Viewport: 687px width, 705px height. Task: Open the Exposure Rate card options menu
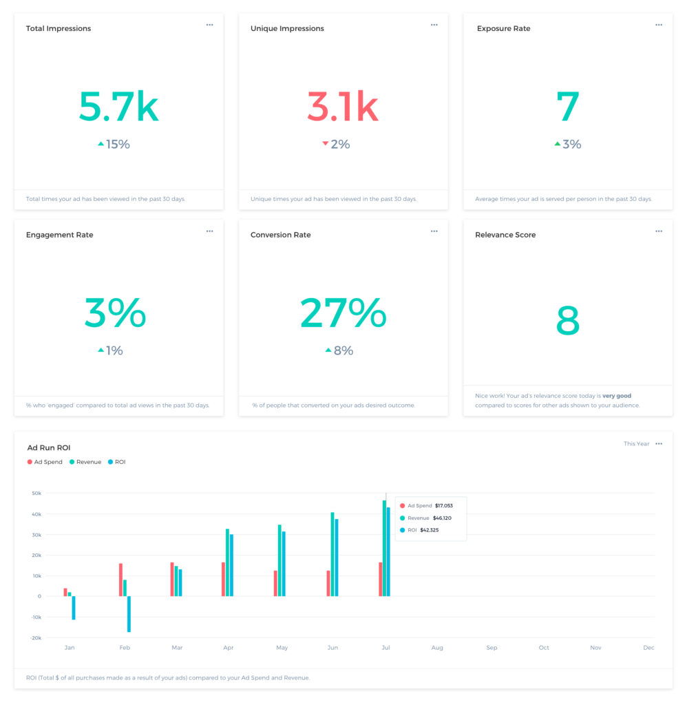point(659,24)
